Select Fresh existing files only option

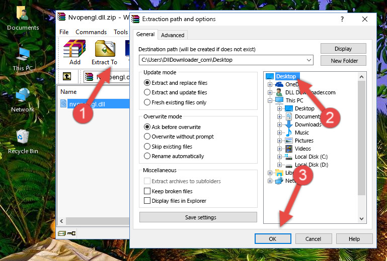147,102
